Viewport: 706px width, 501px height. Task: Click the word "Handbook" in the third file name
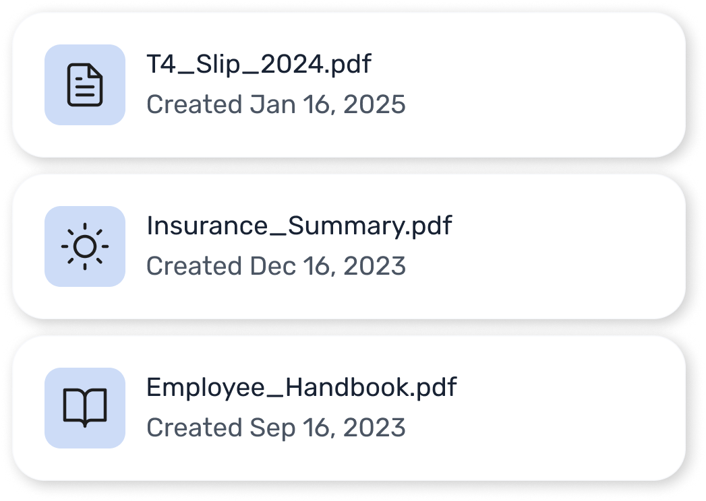coord(348,388)
